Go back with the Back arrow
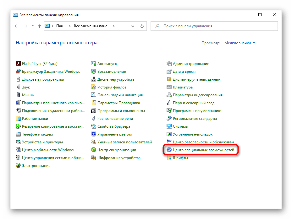The width and height of the screenshot is (292, 219). [x=16, y=26]
